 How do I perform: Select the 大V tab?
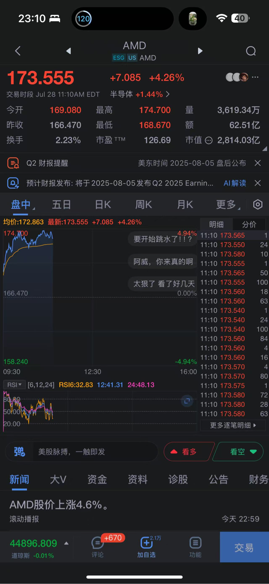coord(58,479)
